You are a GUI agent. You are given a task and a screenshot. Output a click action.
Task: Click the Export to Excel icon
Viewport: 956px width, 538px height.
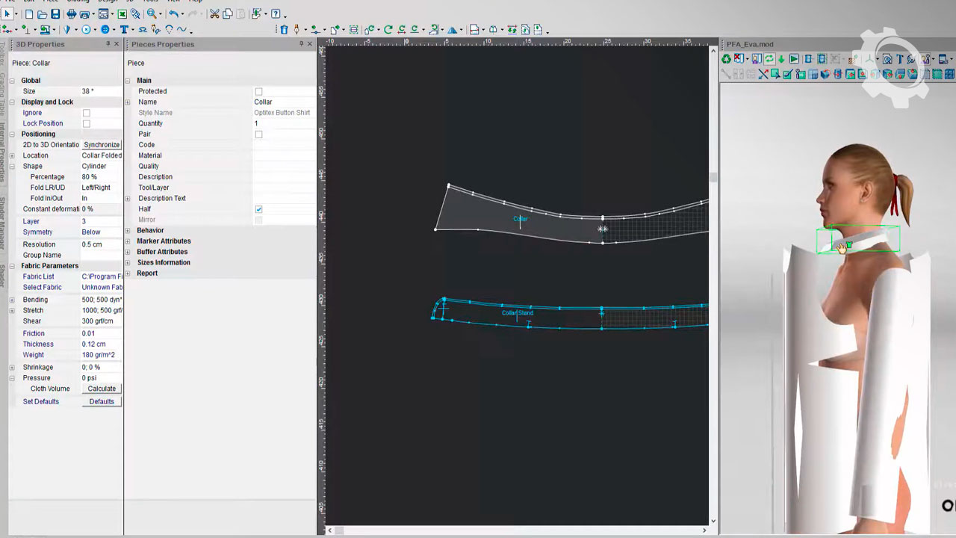(122, 14)
